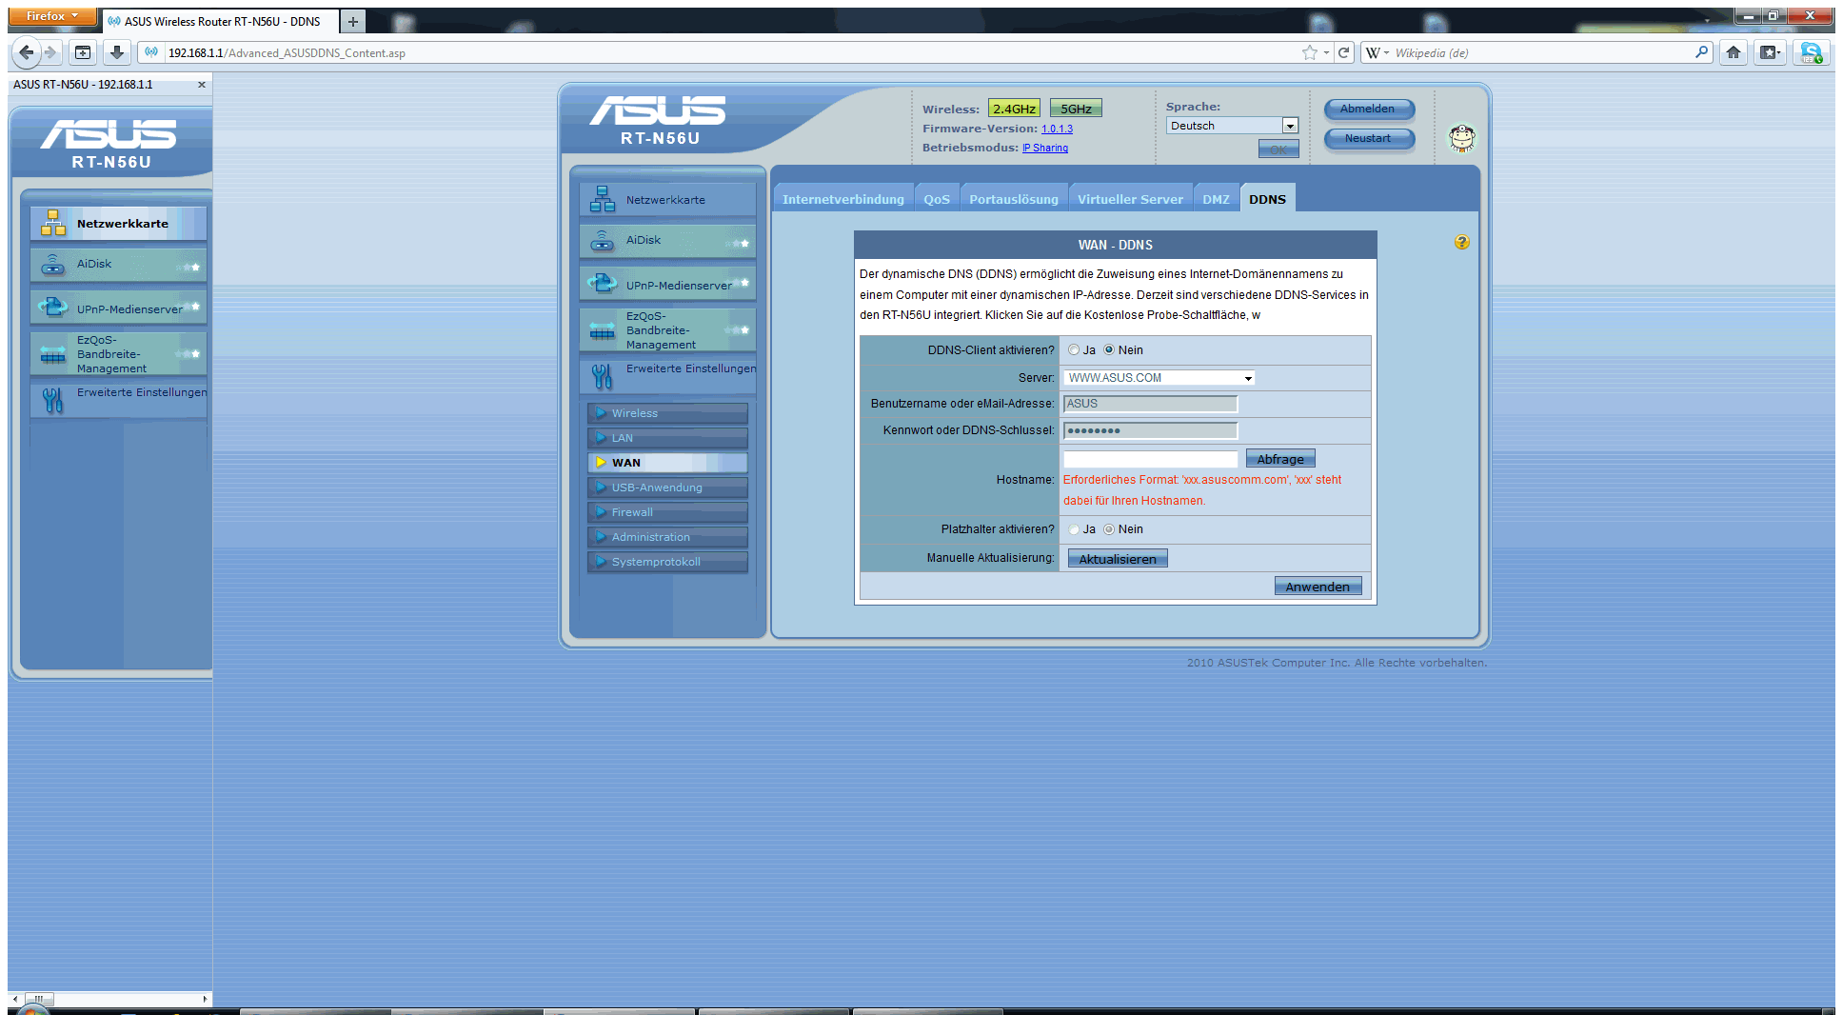Click UPnP-Medienserver icon in main page menu

tap(603, 283)
